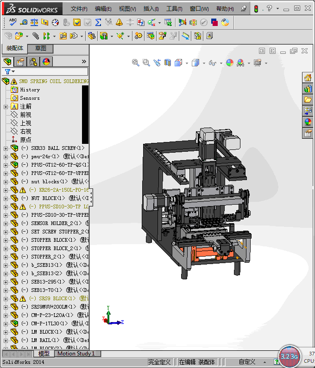Click Zoom to Fit magnifier
This screenshot has width=315, height=368.
point(135,63)
